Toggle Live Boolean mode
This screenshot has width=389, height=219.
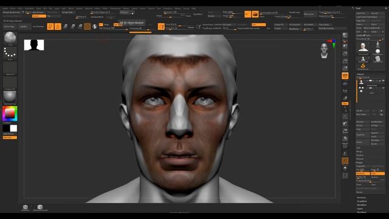coord(38,26)
